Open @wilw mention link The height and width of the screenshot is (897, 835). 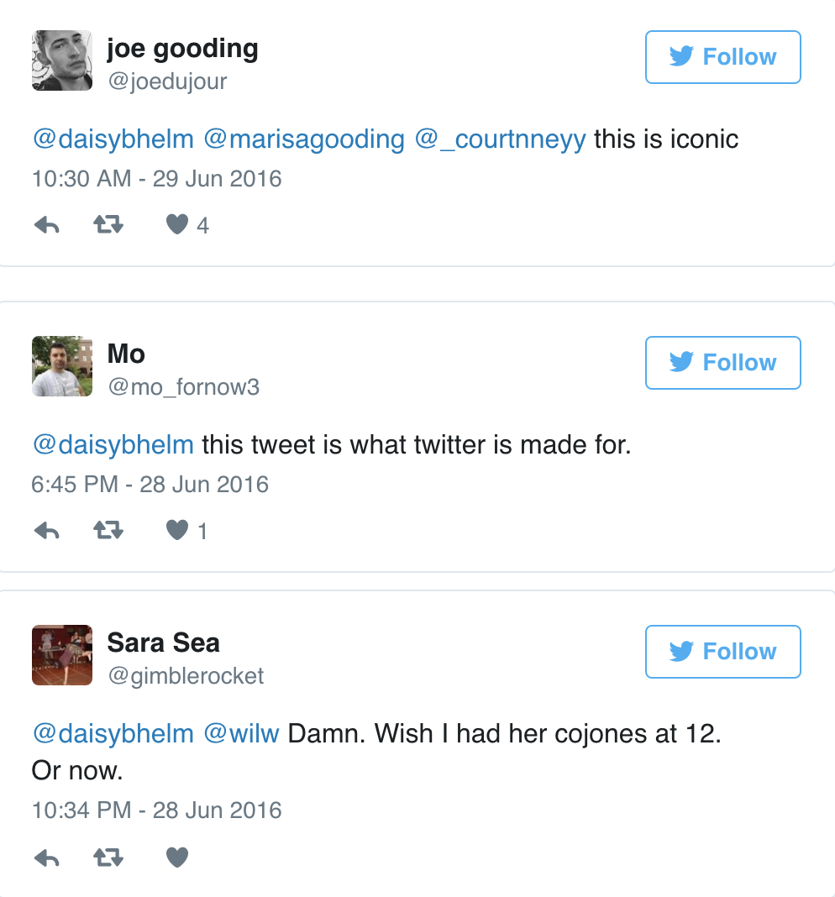point(241,734)
